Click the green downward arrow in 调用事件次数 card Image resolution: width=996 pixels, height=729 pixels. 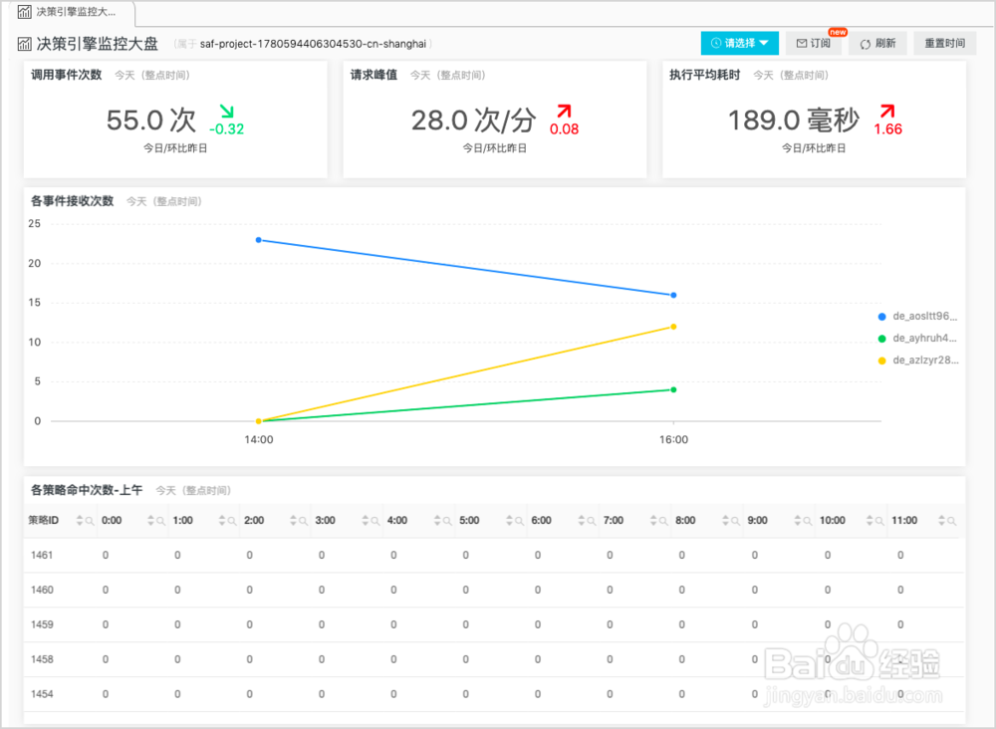coord(224,113)
